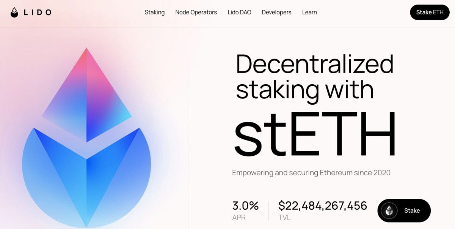455x229 pixels.
Task: Open the Learn menu
Action: [309, 12]
